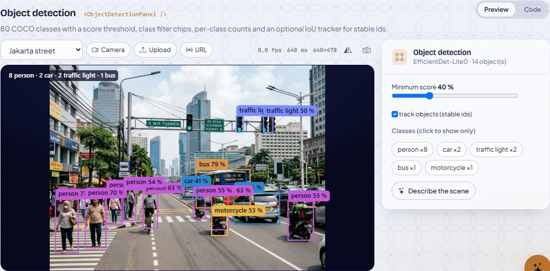Click the traffic light 50 % label
This screenshot has height=271, width=550.
click(290, 110)
